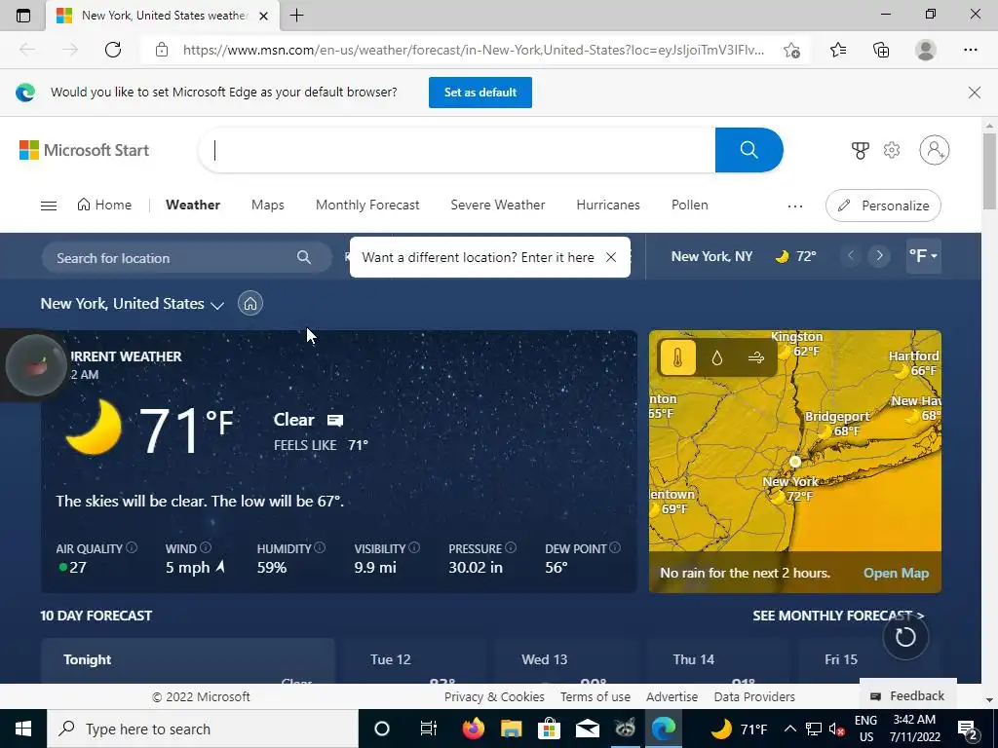
Task: Open Privacy & Cookies link
Action: (494, 696)
